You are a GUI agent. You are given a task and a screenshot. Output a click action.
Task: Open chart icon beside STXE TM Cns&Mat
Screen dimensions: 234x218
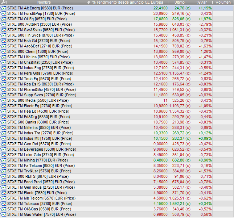tap(3, 62)
